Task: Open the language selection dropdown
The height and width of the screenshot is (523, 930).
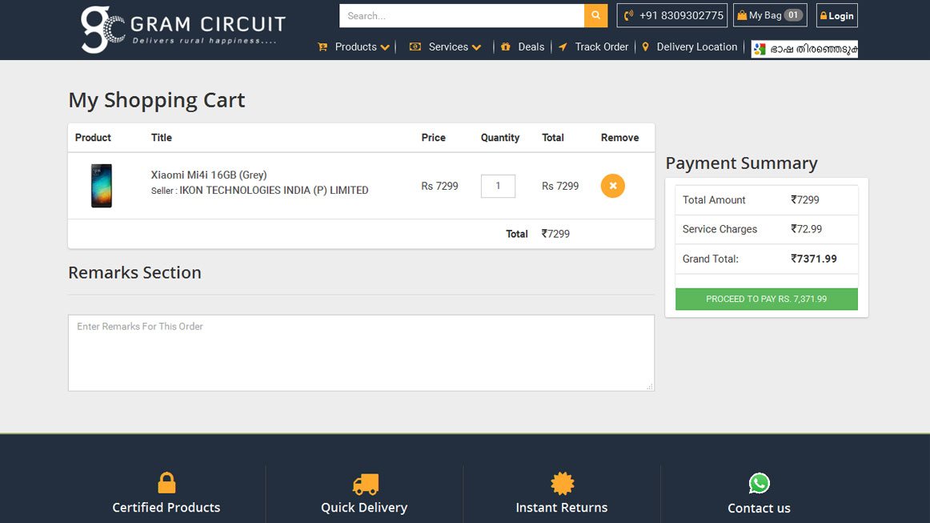Action: pyautogui.click(x=804, y=50)
